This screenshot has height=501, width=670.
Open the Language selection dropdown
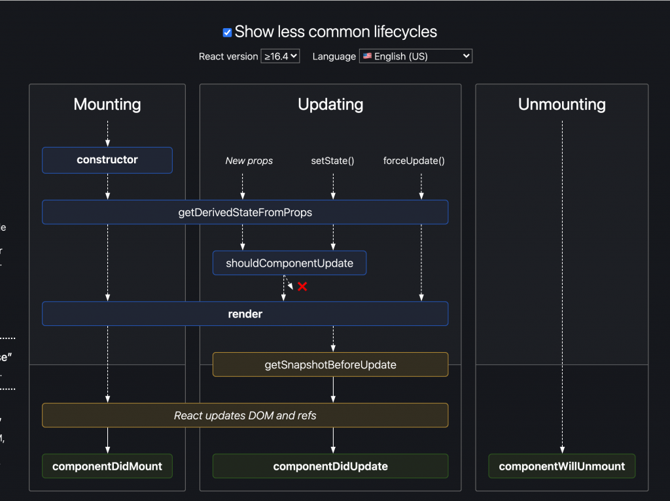[x=415, y=56]
